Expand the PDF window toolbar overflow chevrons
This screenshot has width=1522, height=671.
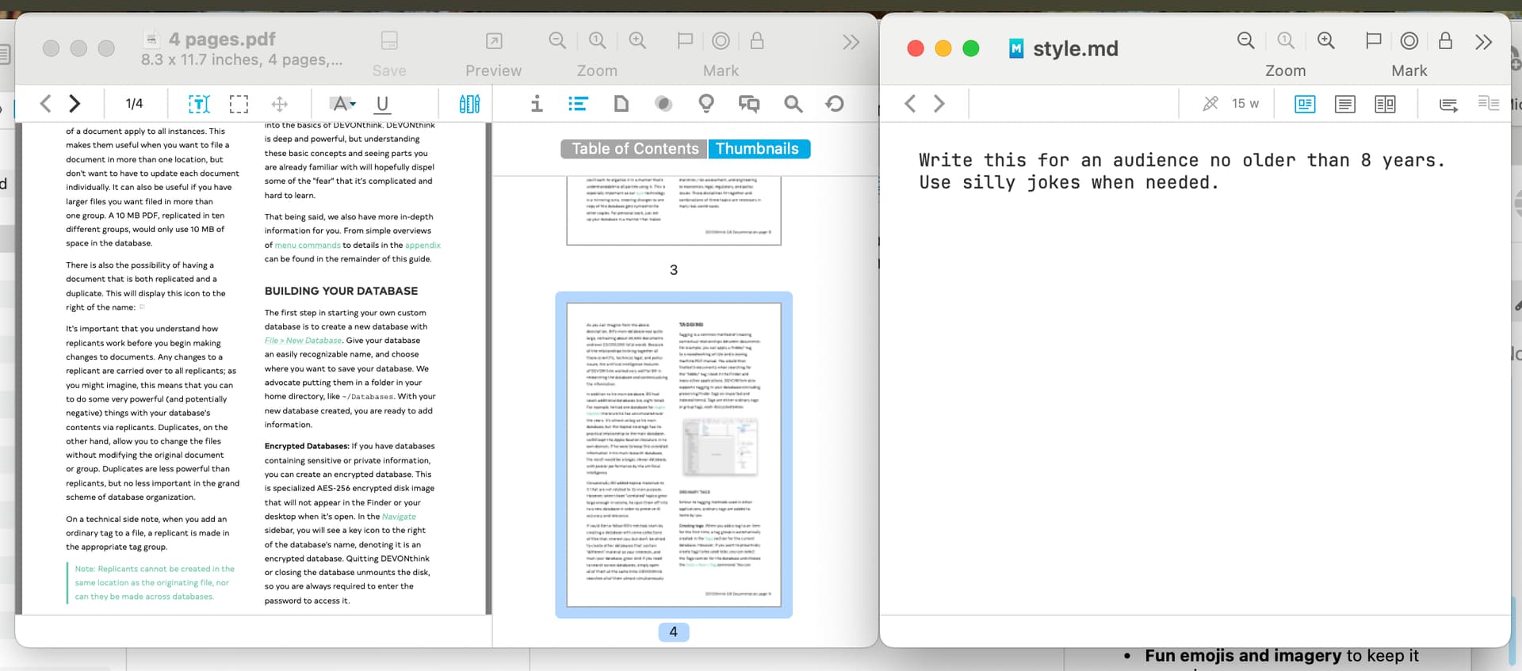pyautogui.click(x=851, y=42)
